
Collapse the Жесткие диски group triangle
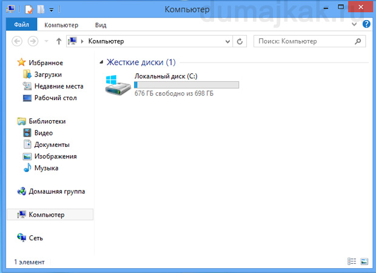(101, 62)
